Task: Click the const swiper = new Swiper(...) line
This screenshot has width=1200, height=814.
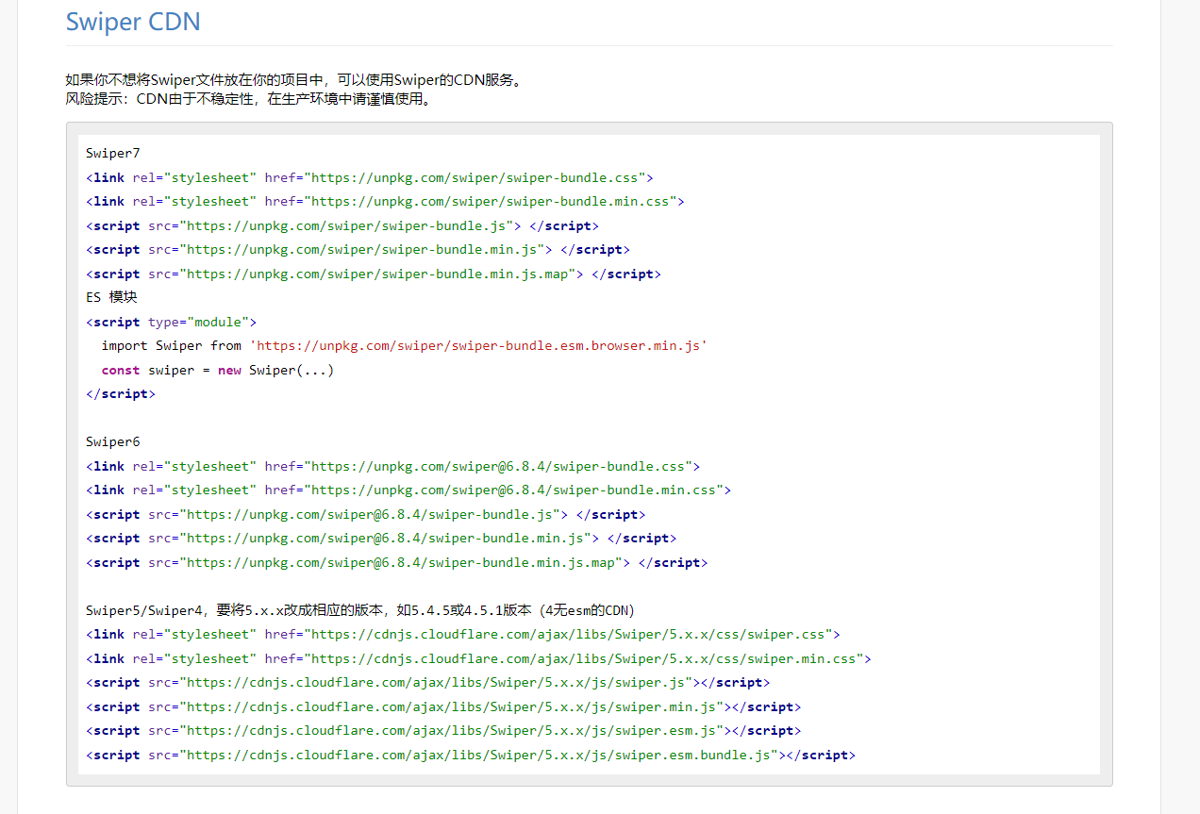Action: point(218,370)
